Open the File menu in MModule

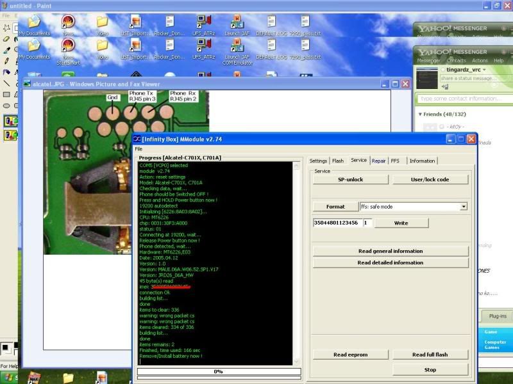[x=139, y=149]
